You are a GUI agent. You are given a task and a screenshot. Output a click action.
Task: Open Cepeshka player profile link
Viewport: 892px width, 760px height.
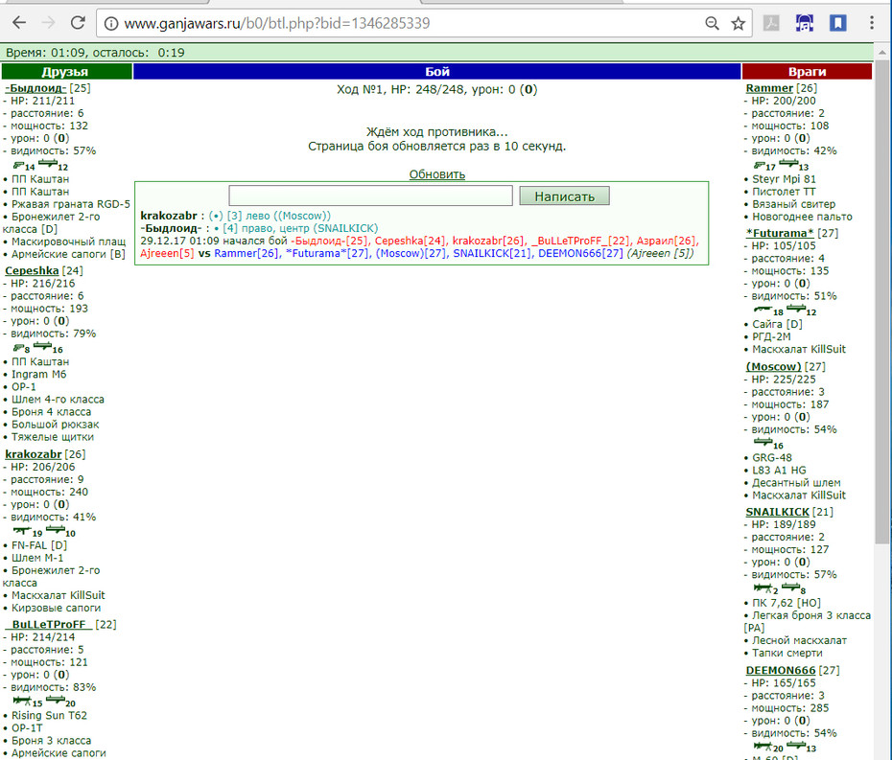pos(32,270)
